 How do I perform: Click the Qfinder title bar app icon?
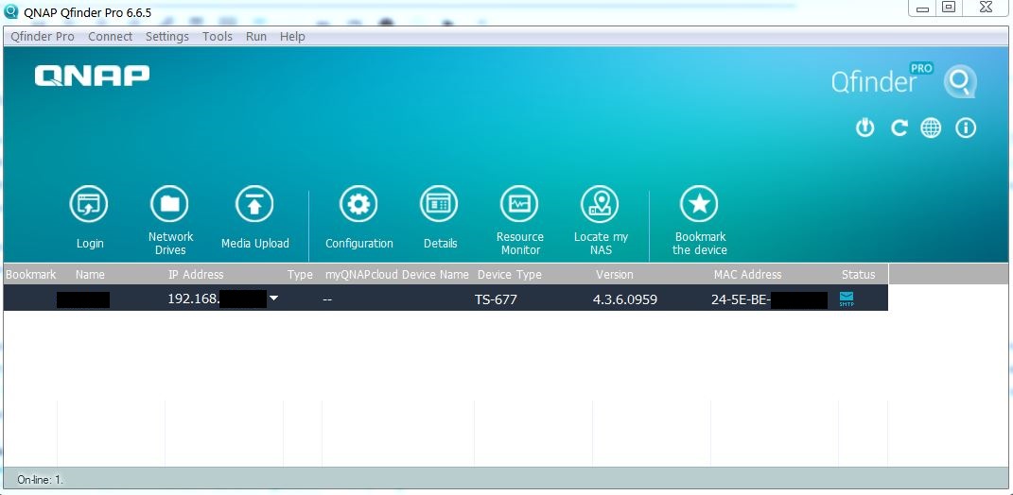(11, 11)
